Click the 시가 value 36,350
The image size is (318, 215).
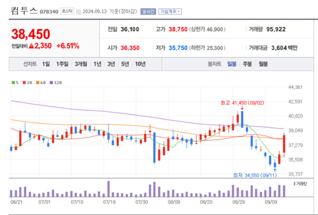130,48
